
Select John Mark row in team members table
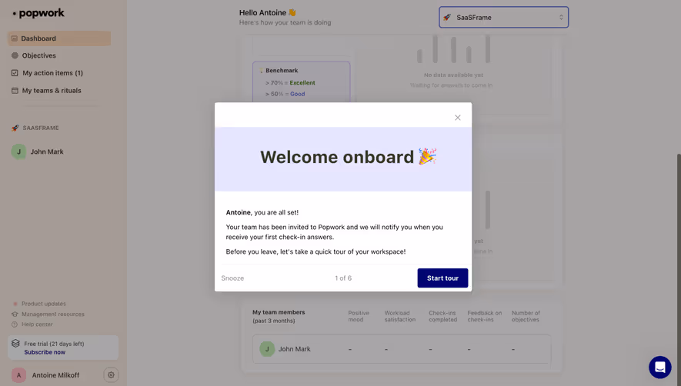(x=402, y=348)
